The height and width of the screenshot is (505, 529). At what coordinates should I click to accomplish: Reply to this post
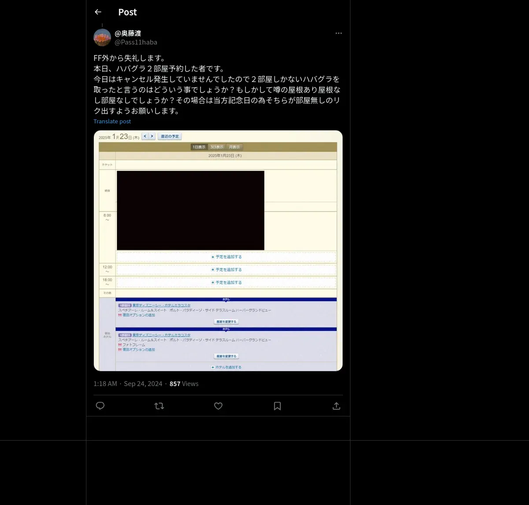[x=100, y=406]
